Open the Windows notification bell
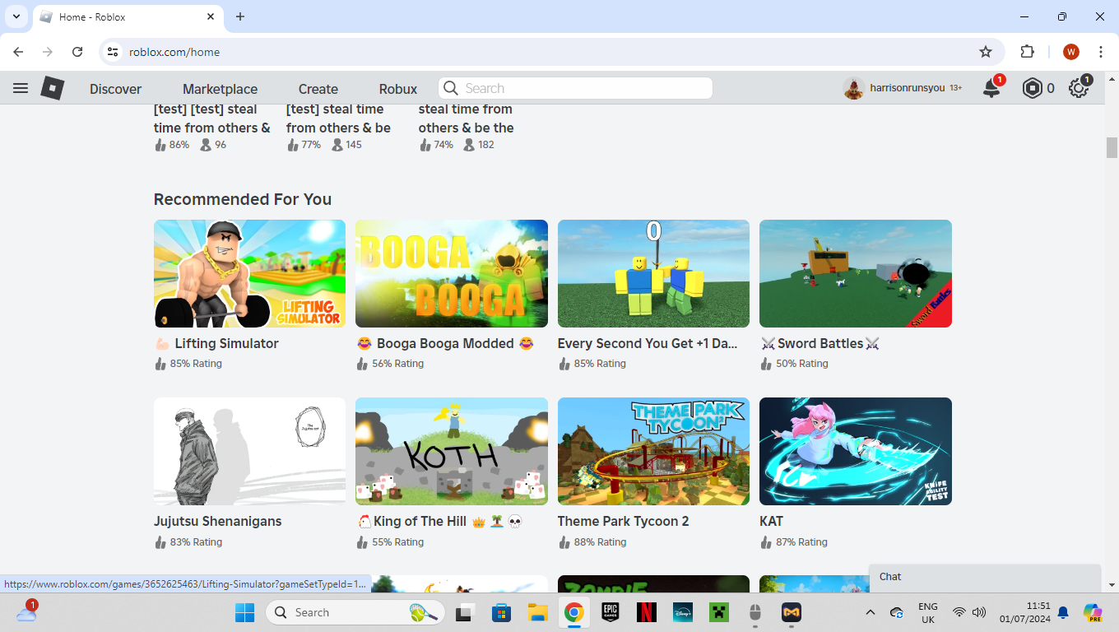 coord(1063,612)
